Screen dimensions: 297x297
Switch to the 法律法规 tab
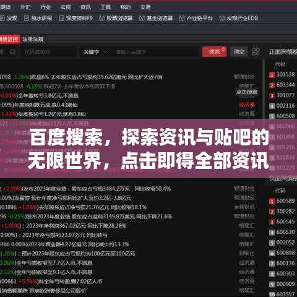(33, 39)
